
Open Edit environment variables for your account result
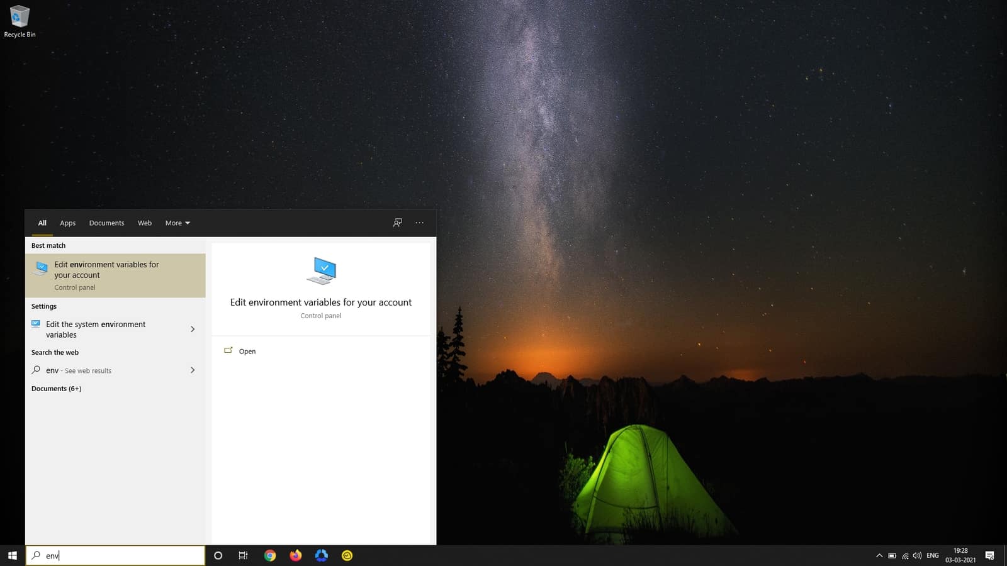[x=115, y=275]
